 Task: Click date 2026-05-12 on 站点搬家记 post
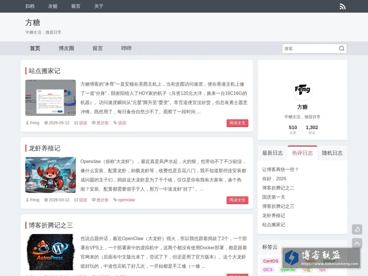point(59,123)
